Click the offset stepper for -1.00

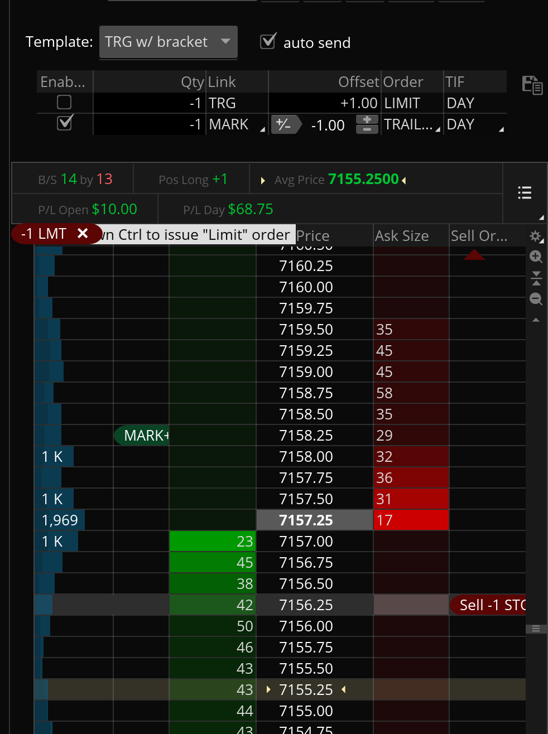(x=367, y=124)
